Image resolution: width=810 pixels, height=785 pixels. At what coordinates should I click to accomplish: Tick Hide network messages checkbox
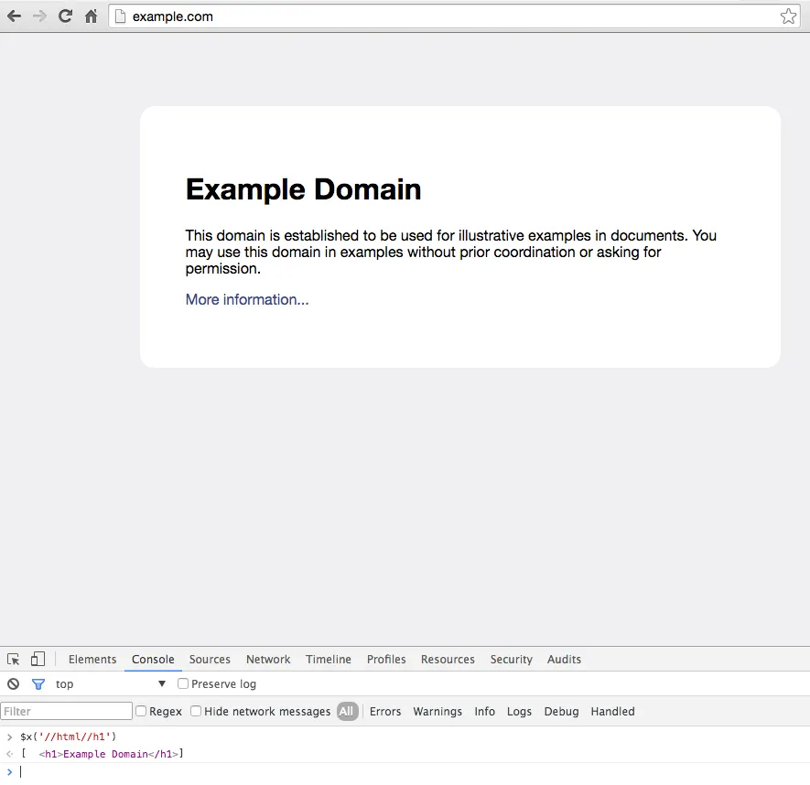pos(196,711)
